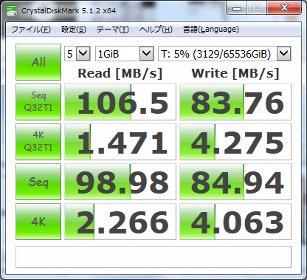Click the Seq Q32T1 read result 106.5

click(120, 102)
